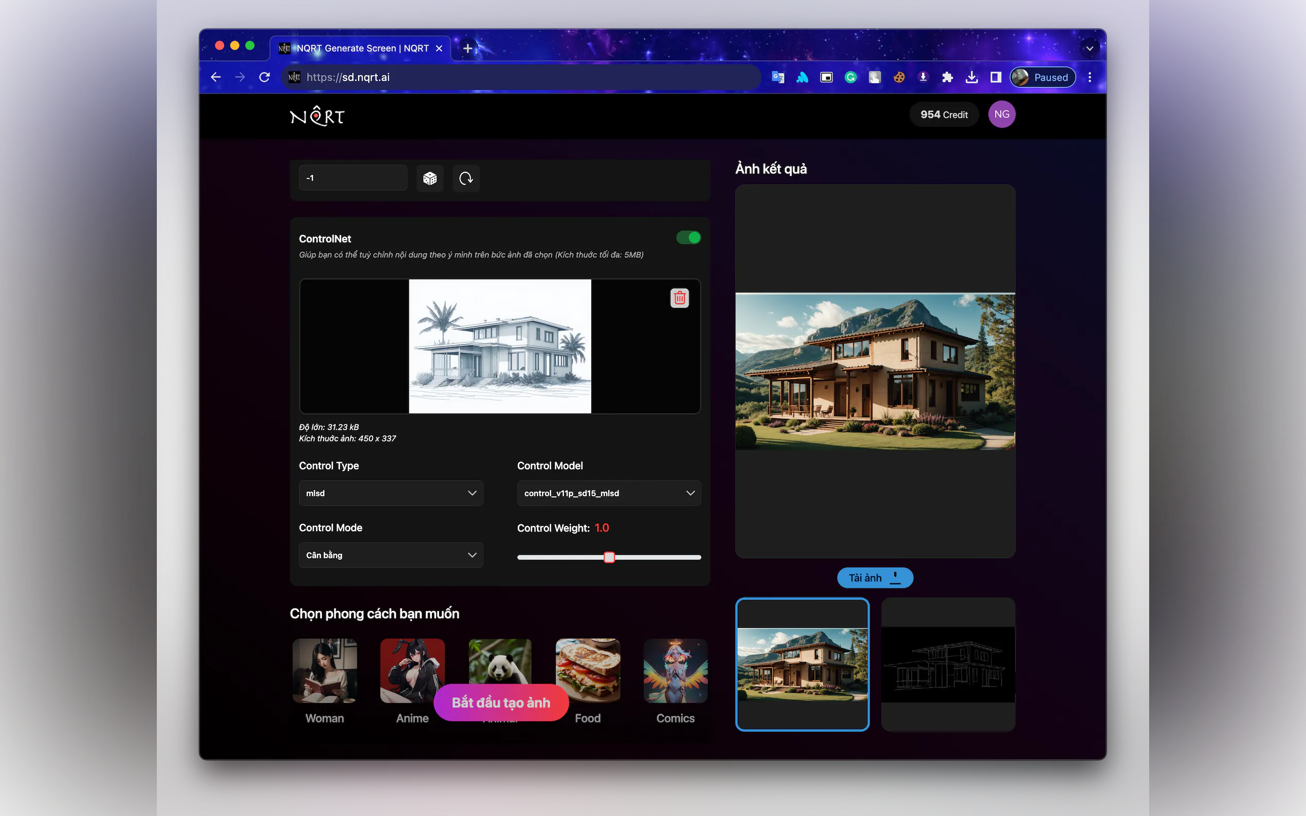Open the NG user avatar menu
Screen dimensions: 1306x816
point(1001,115)
